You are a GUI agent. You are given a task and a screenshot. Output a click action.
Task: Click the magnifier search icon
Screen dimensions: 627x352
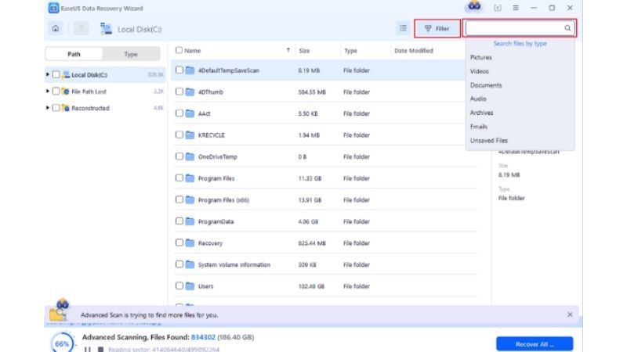[x=567, y=28]
